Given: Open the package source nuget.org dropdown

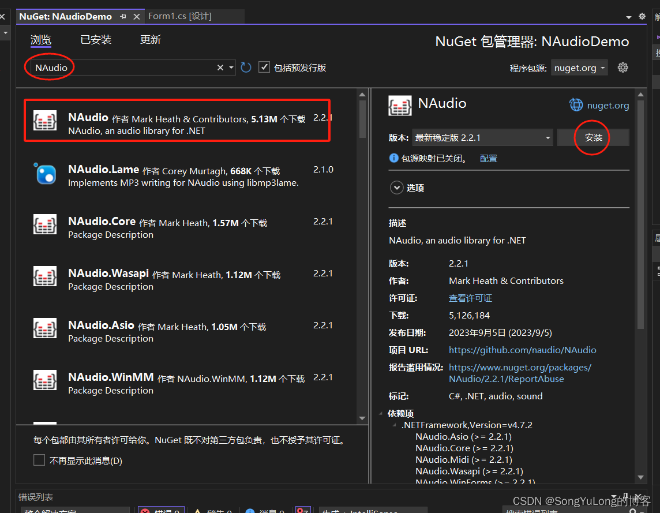Looking at the screenshot, I should (579, 68).
